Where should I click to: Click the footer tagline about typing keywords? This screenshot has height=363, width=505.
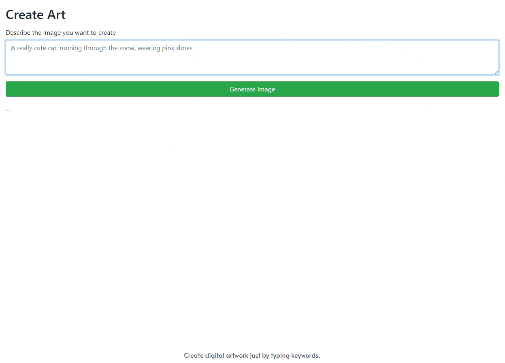tap(252, 355)
